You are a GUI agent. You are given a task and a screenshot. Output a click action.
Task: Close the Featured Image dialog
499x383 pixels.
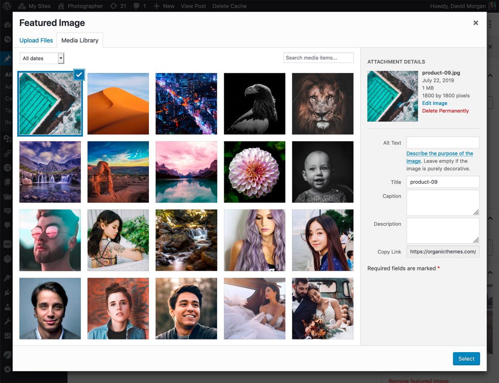[476, 23]
